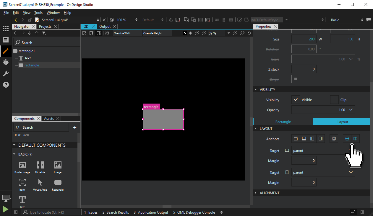The image size is (373, 216).
Task: Click the zoom in magnifier in 2D toolbar
Action: (x=197, y=33)
